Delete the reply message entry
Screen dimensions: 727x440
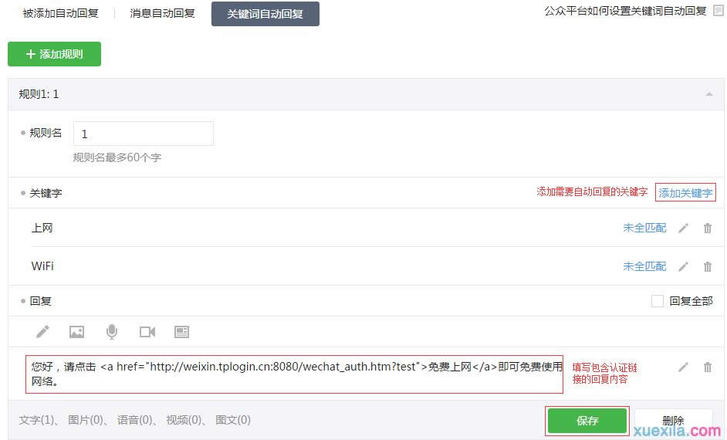[x=707, y=367]
